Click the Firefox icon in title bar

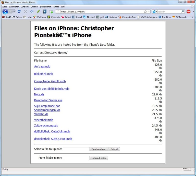(3, 2)
